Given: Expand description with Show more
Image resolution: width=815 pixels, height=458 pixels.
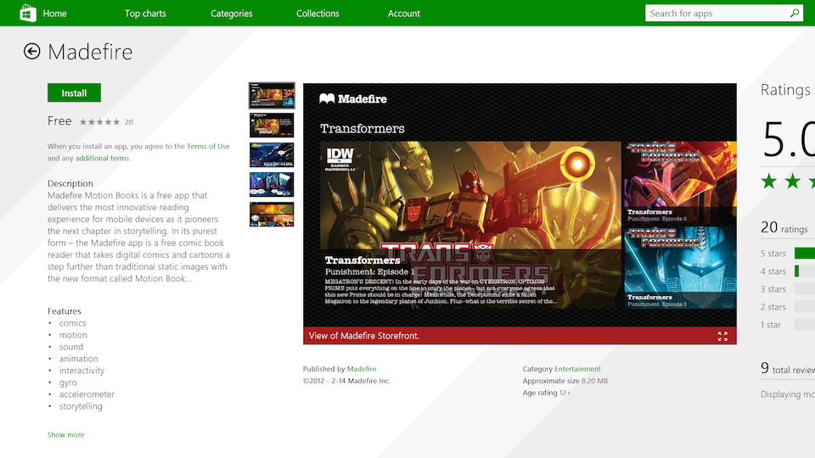Looking at the screenshot, I should 65,435.
